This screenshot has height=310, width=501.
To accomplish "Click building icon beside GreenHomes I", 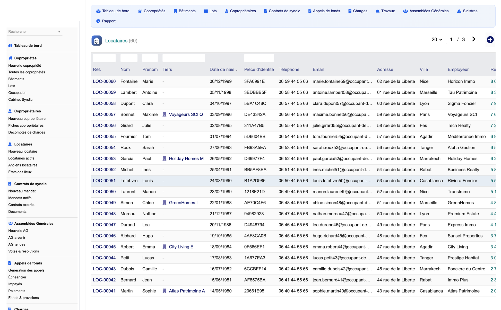I will point(165,203).
